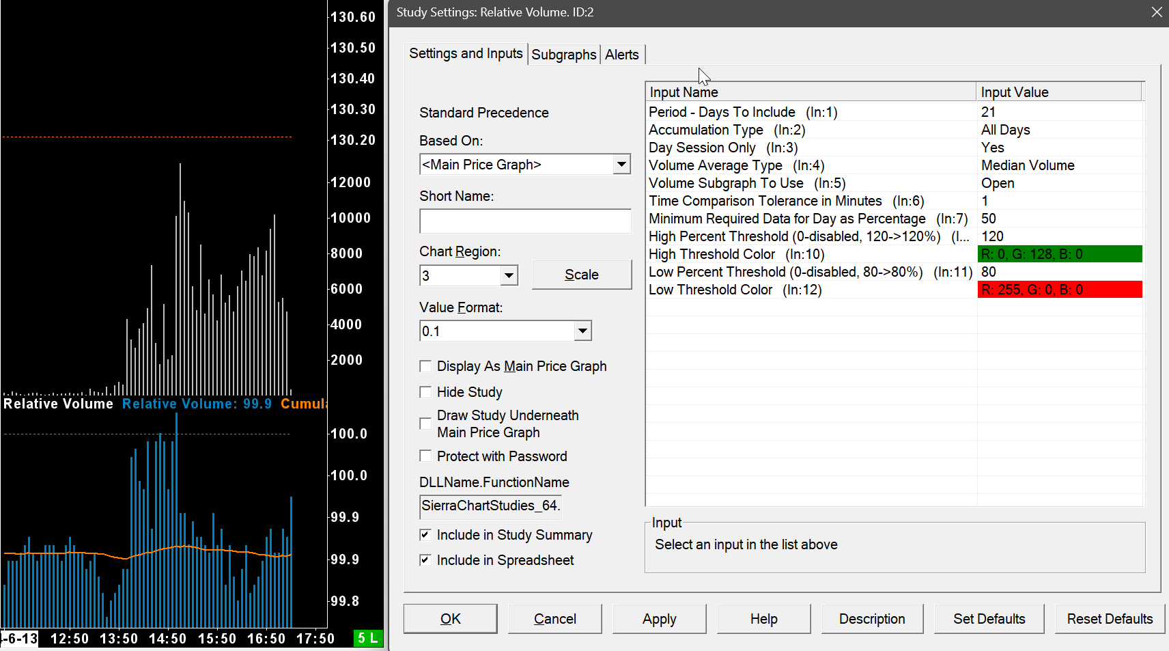Check the Hide Study checkbox
The height and width of the screenshot is (651, 1169).
point(425,392)
